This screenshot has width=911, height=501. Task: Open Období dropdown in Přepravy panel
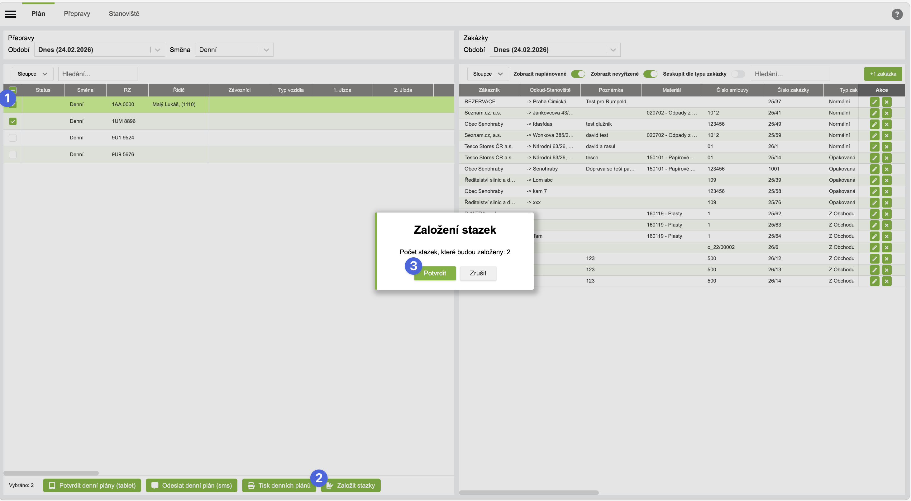point(99,50)
